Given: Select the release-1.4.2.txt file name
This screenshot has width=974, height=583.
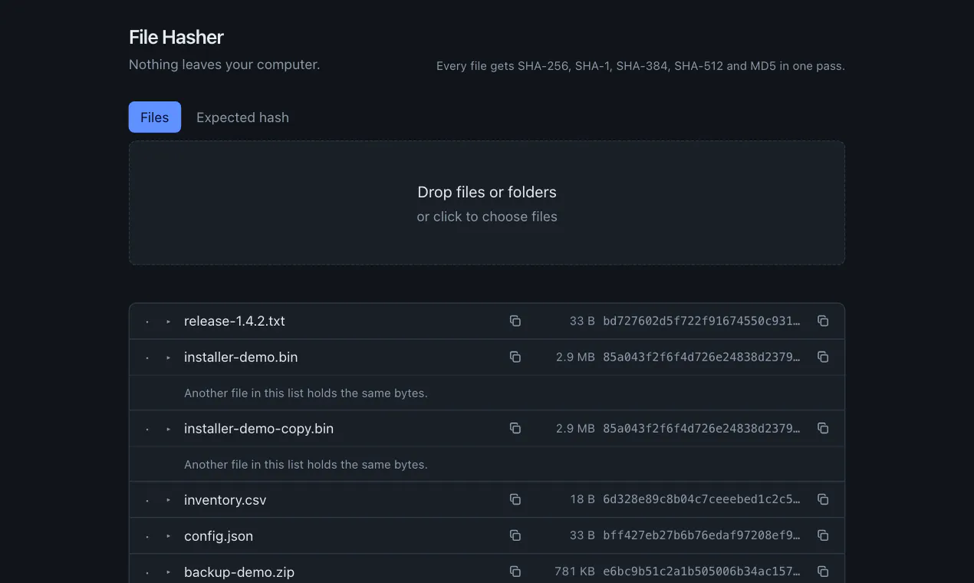Looking at the screenshot, I should (235, 321).
